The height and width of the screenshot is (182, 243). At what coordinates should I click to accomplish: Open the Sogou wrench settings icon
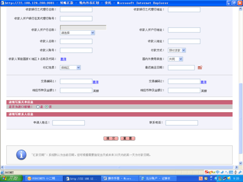coord(240,172)
